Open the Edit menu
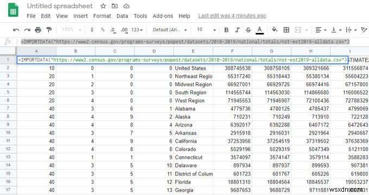The width and height of the screenshot is (369, 195). click(x=46, y=16)
